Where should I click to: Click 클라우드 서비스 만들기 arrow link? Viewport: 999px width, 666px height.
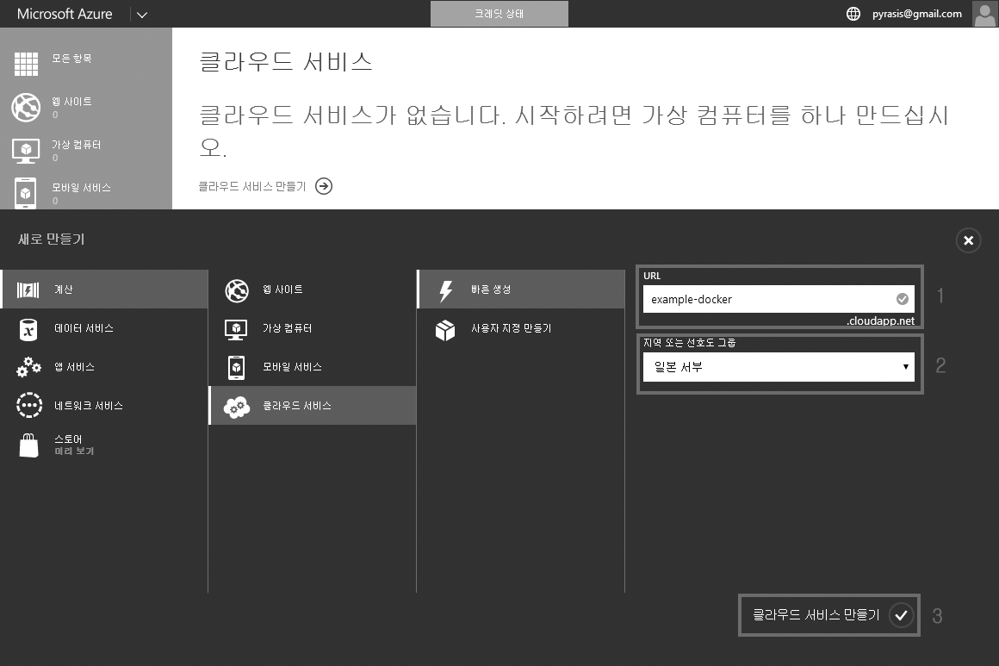tap(324, 186)
